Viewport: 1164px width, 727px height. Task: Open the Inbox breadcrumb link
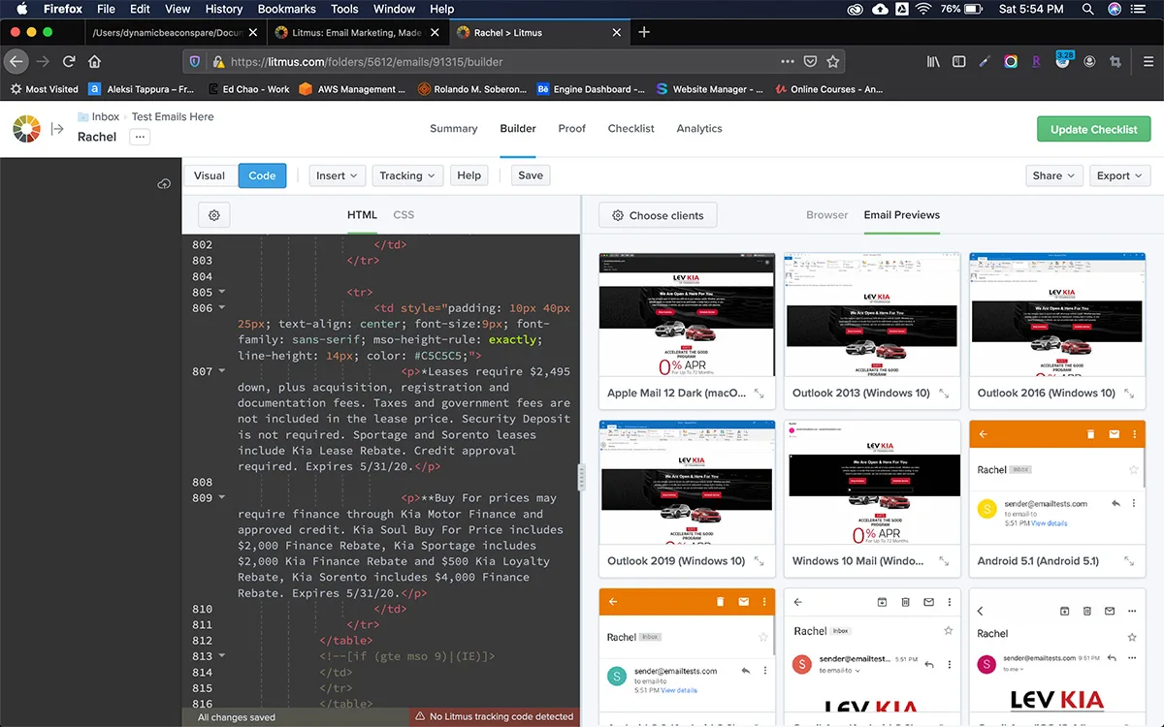(x=106, y=116)
